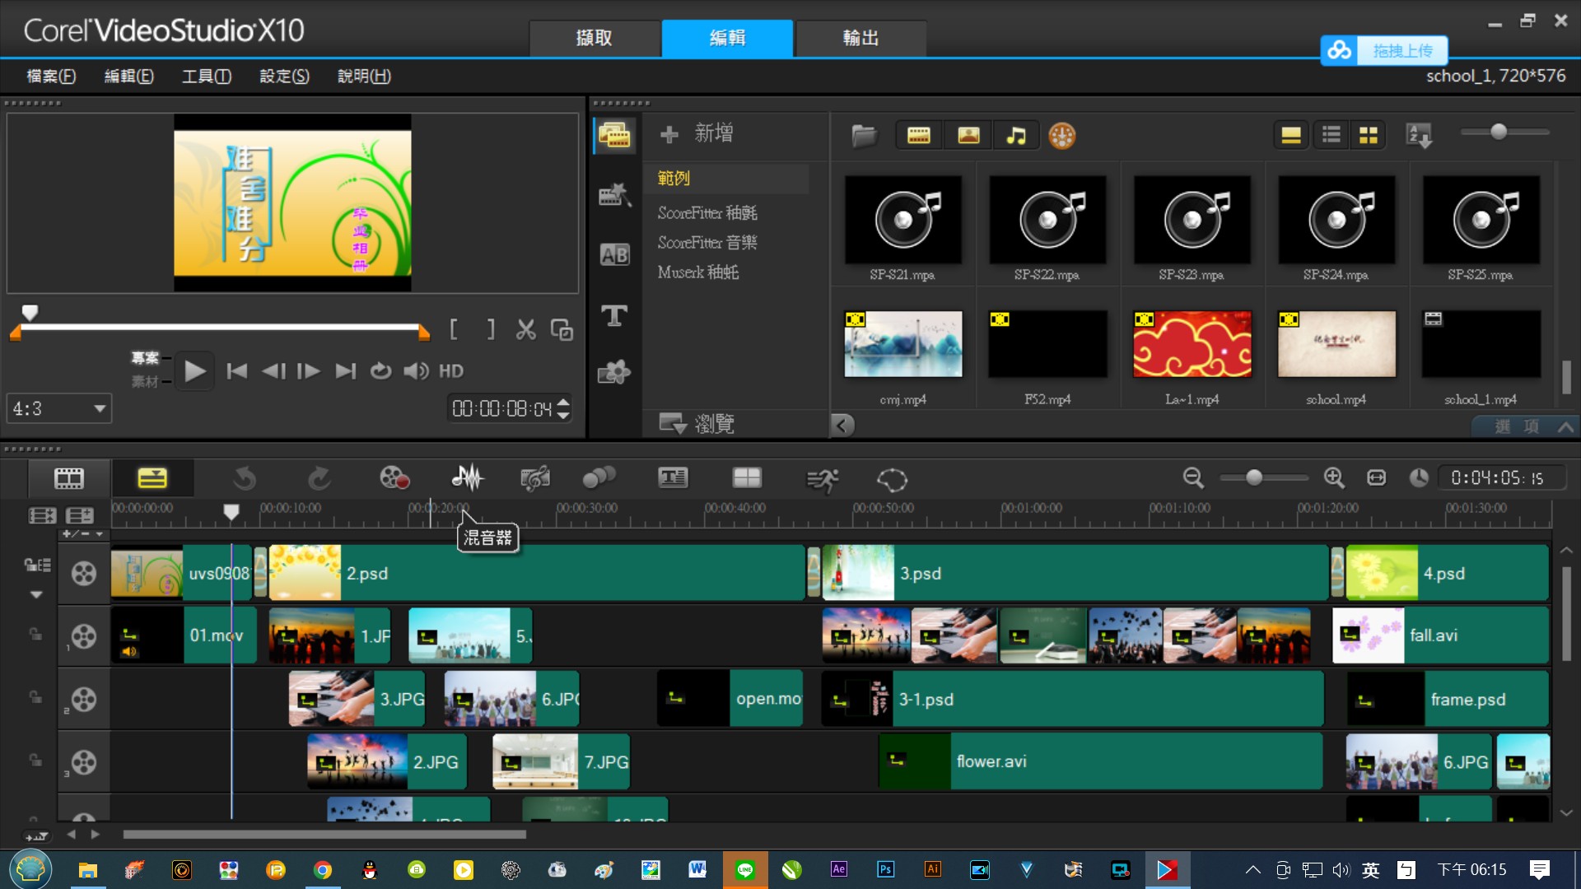Viewport: 1581px width, 889px height.
Task: Switch to the 擷取 capture tab
Action: [x=595, y=38]
